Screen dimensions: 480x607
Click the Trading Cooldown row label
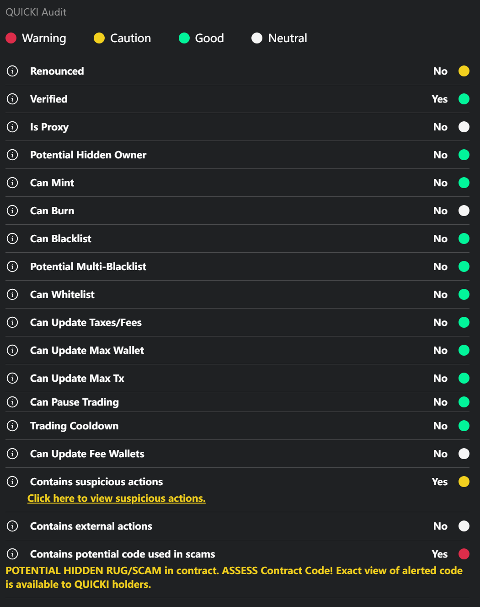pyautogui.click(x=74, y=426)
